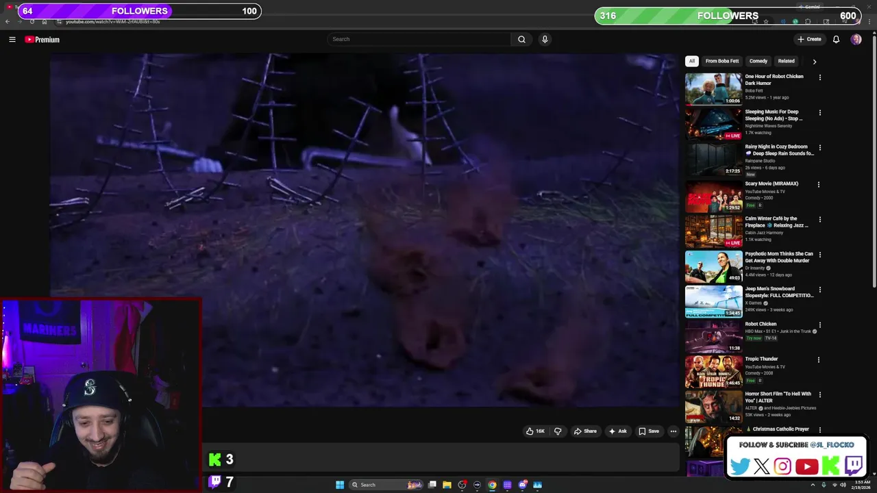Open Task View on the taskbar
Image resolution: width=877 pixels, height=493 pixels.
[432, 485]
